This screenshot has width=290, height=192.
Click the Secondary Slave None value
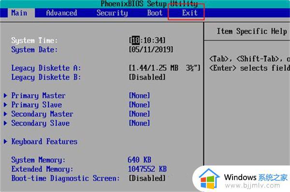(x=139, y=123)
